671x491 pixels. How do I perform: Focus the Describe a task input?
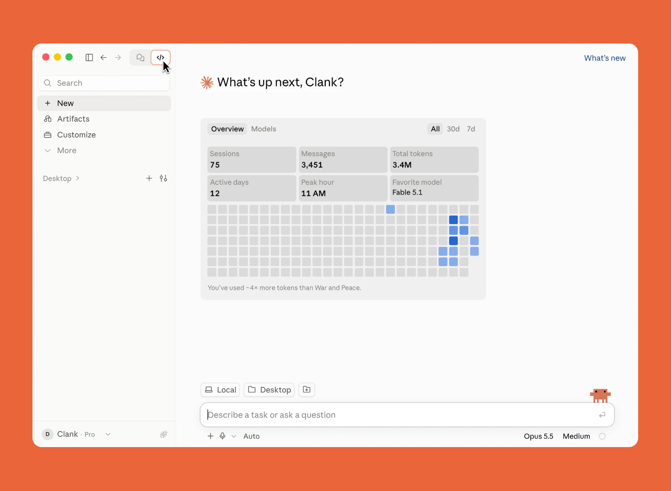click(407, 415)
